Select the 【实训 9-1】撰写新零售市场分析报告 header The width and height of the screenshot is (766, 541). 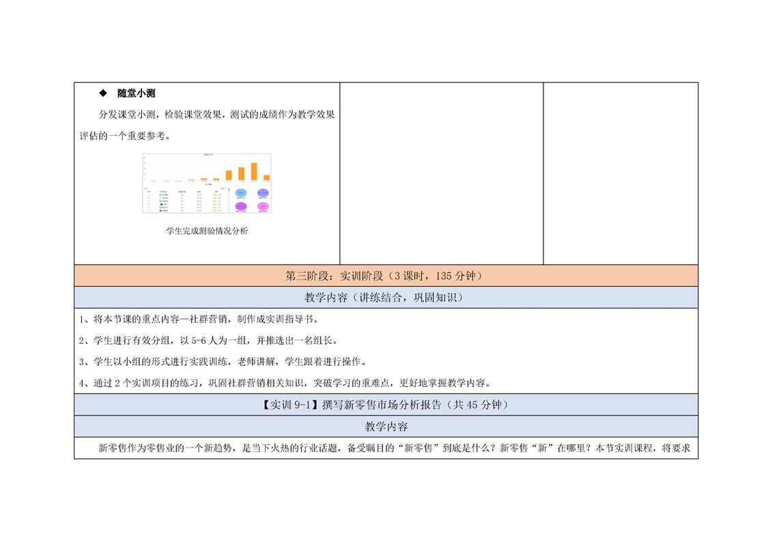(386, 405)
